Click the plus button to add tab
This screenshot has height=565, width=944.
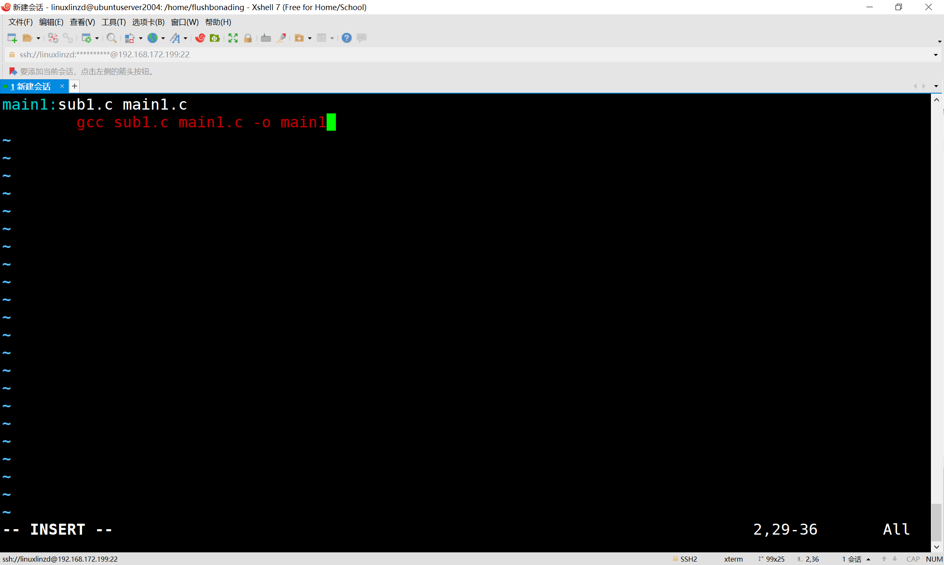click(75, 86)
